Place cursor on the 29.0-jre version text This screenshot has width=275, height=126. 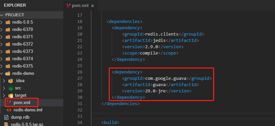[155, 91]
